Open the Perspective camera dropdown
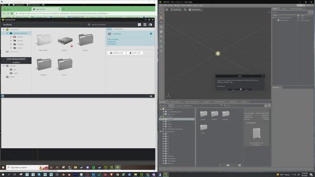 coord(195,10)
